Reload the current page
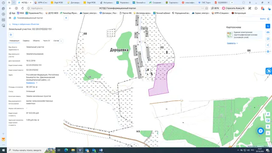 click(23, 8)
